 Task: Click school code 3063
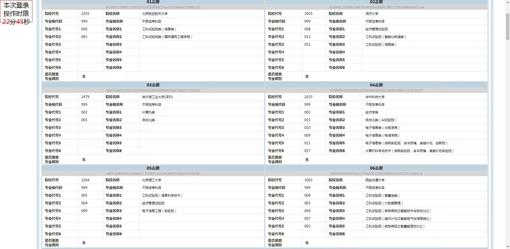coord(308,180)
